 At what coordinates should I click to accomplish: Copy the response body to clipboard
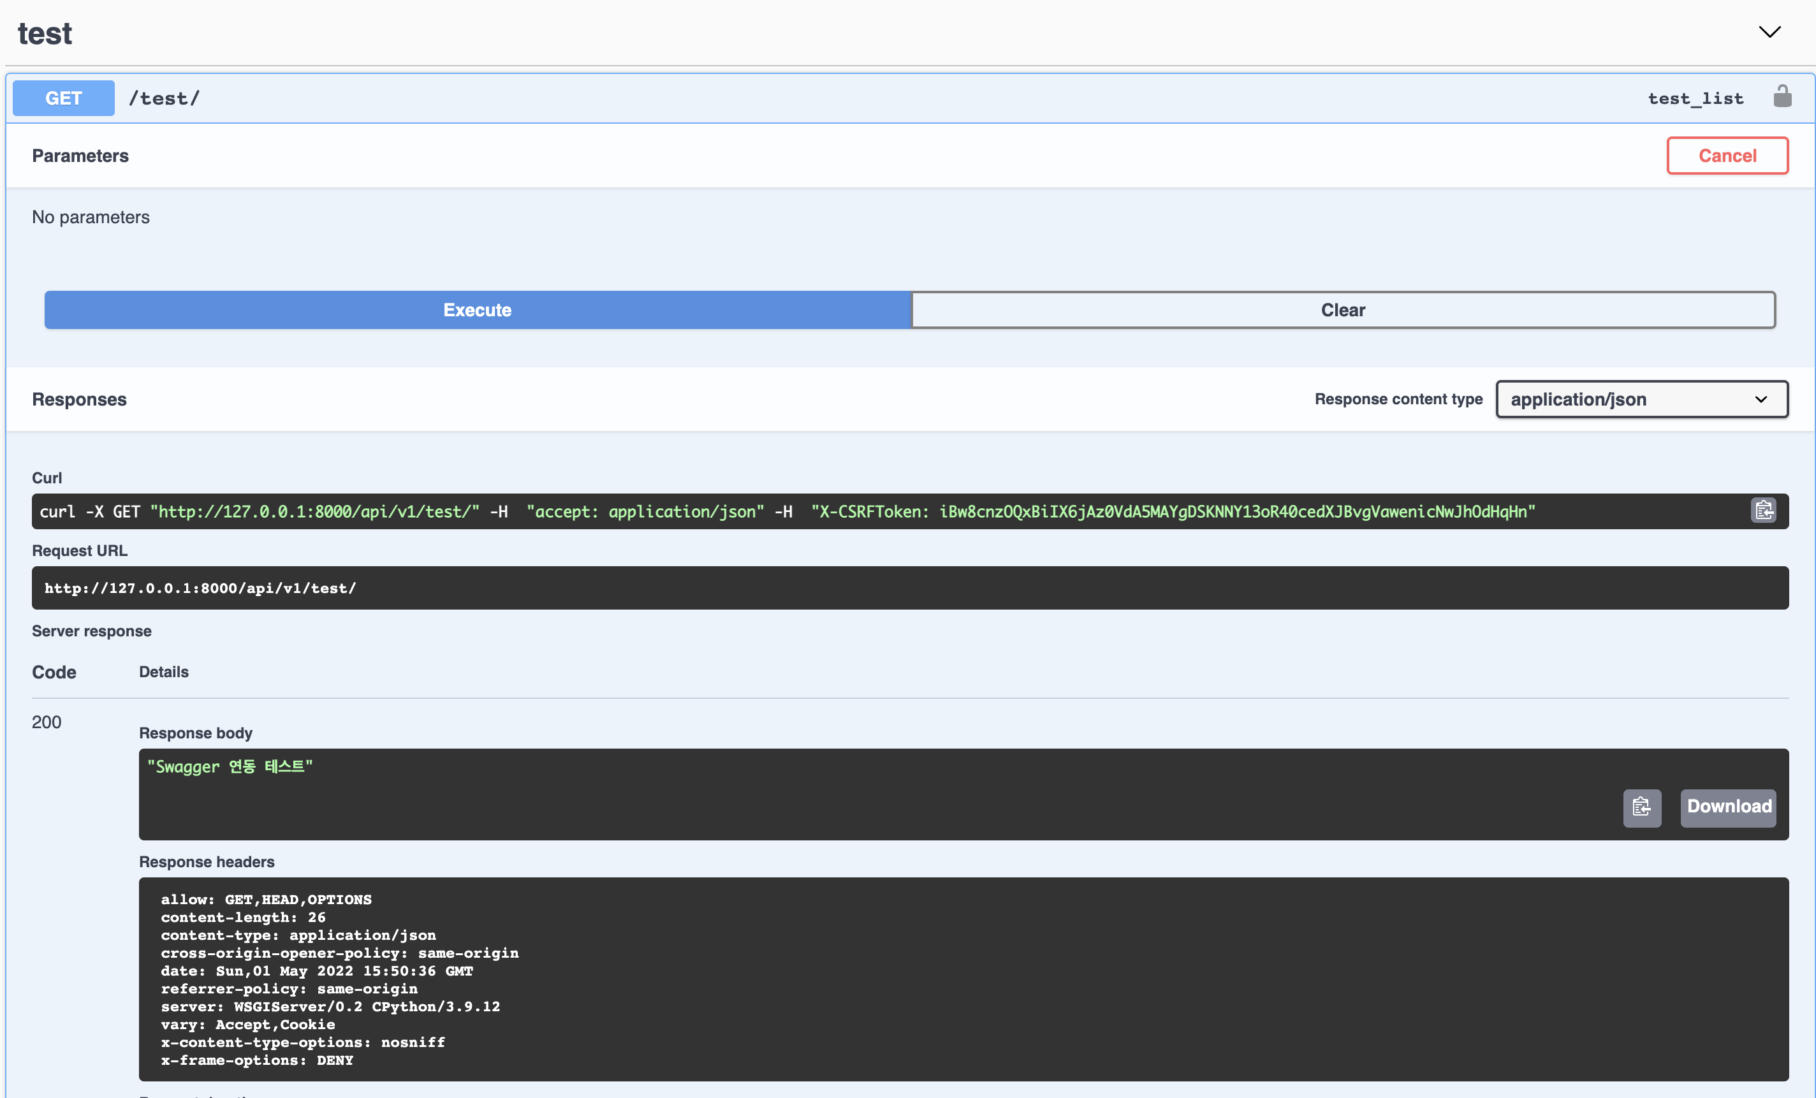pos(1641,807)
